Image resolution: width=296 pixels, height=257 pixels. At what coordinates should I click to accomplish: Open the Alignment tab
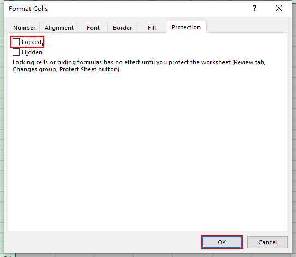click(59, 28)
